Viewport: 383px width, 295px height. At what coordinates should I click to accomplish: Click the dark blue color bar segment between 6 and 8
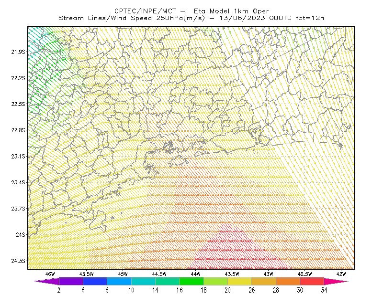pyautogui.click(x=95, y=281)
